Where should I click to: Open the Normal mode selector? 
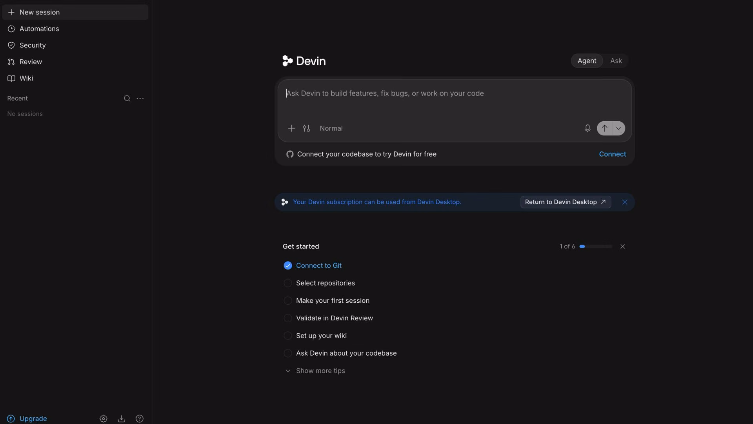331,128
